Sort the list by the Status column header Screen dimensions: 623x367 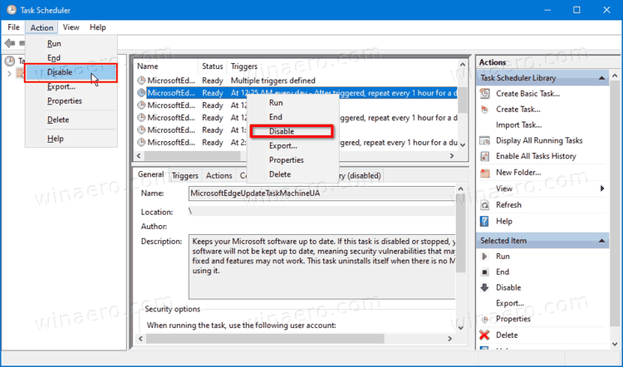pos(212,66)
